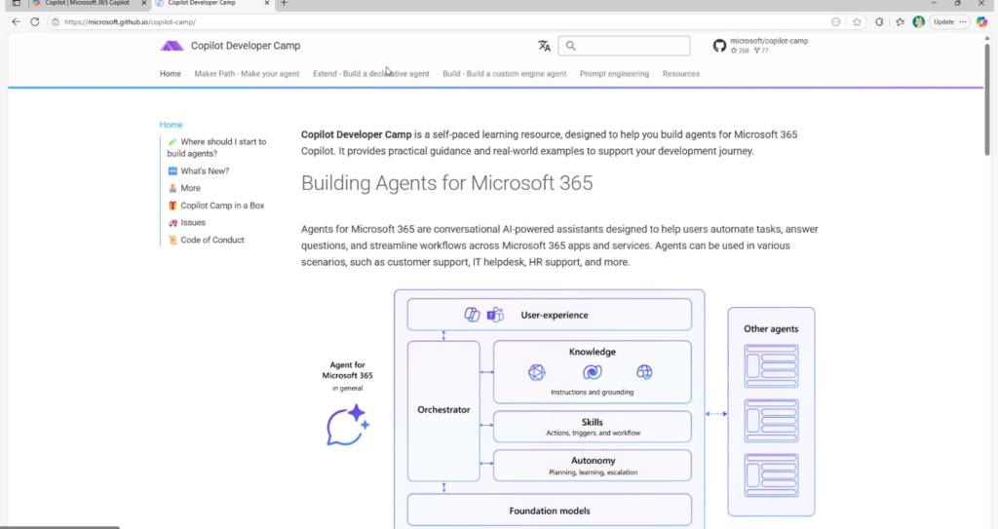Screen dimensions: 998x529
Task: Open the tab actions menu icon
Action: click(16, 3)
